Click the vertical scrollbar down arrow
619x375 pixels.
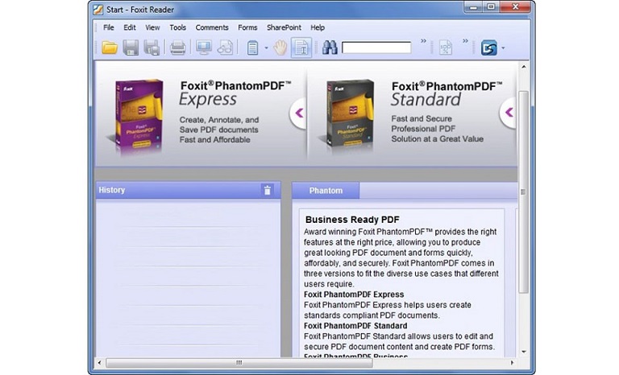coord(523,352)
